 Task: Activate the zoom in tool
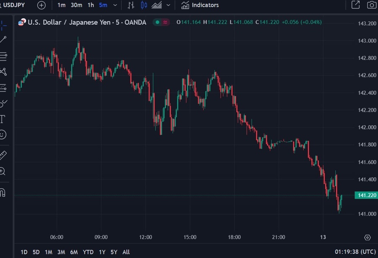click(x=3, y=171)
